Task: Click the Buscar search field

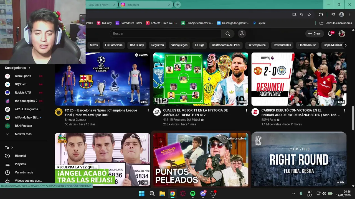Action: (166, 33)
